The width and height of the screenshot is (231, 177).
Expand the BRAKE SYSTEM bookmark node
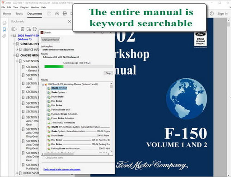pyautogui.click(x=17, y=173)
